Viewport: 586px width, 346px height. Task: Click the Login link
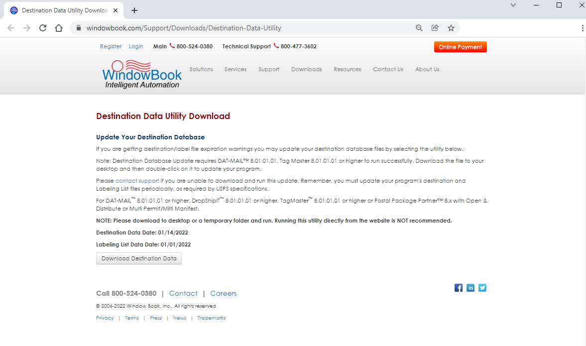(x=136, y=46)
